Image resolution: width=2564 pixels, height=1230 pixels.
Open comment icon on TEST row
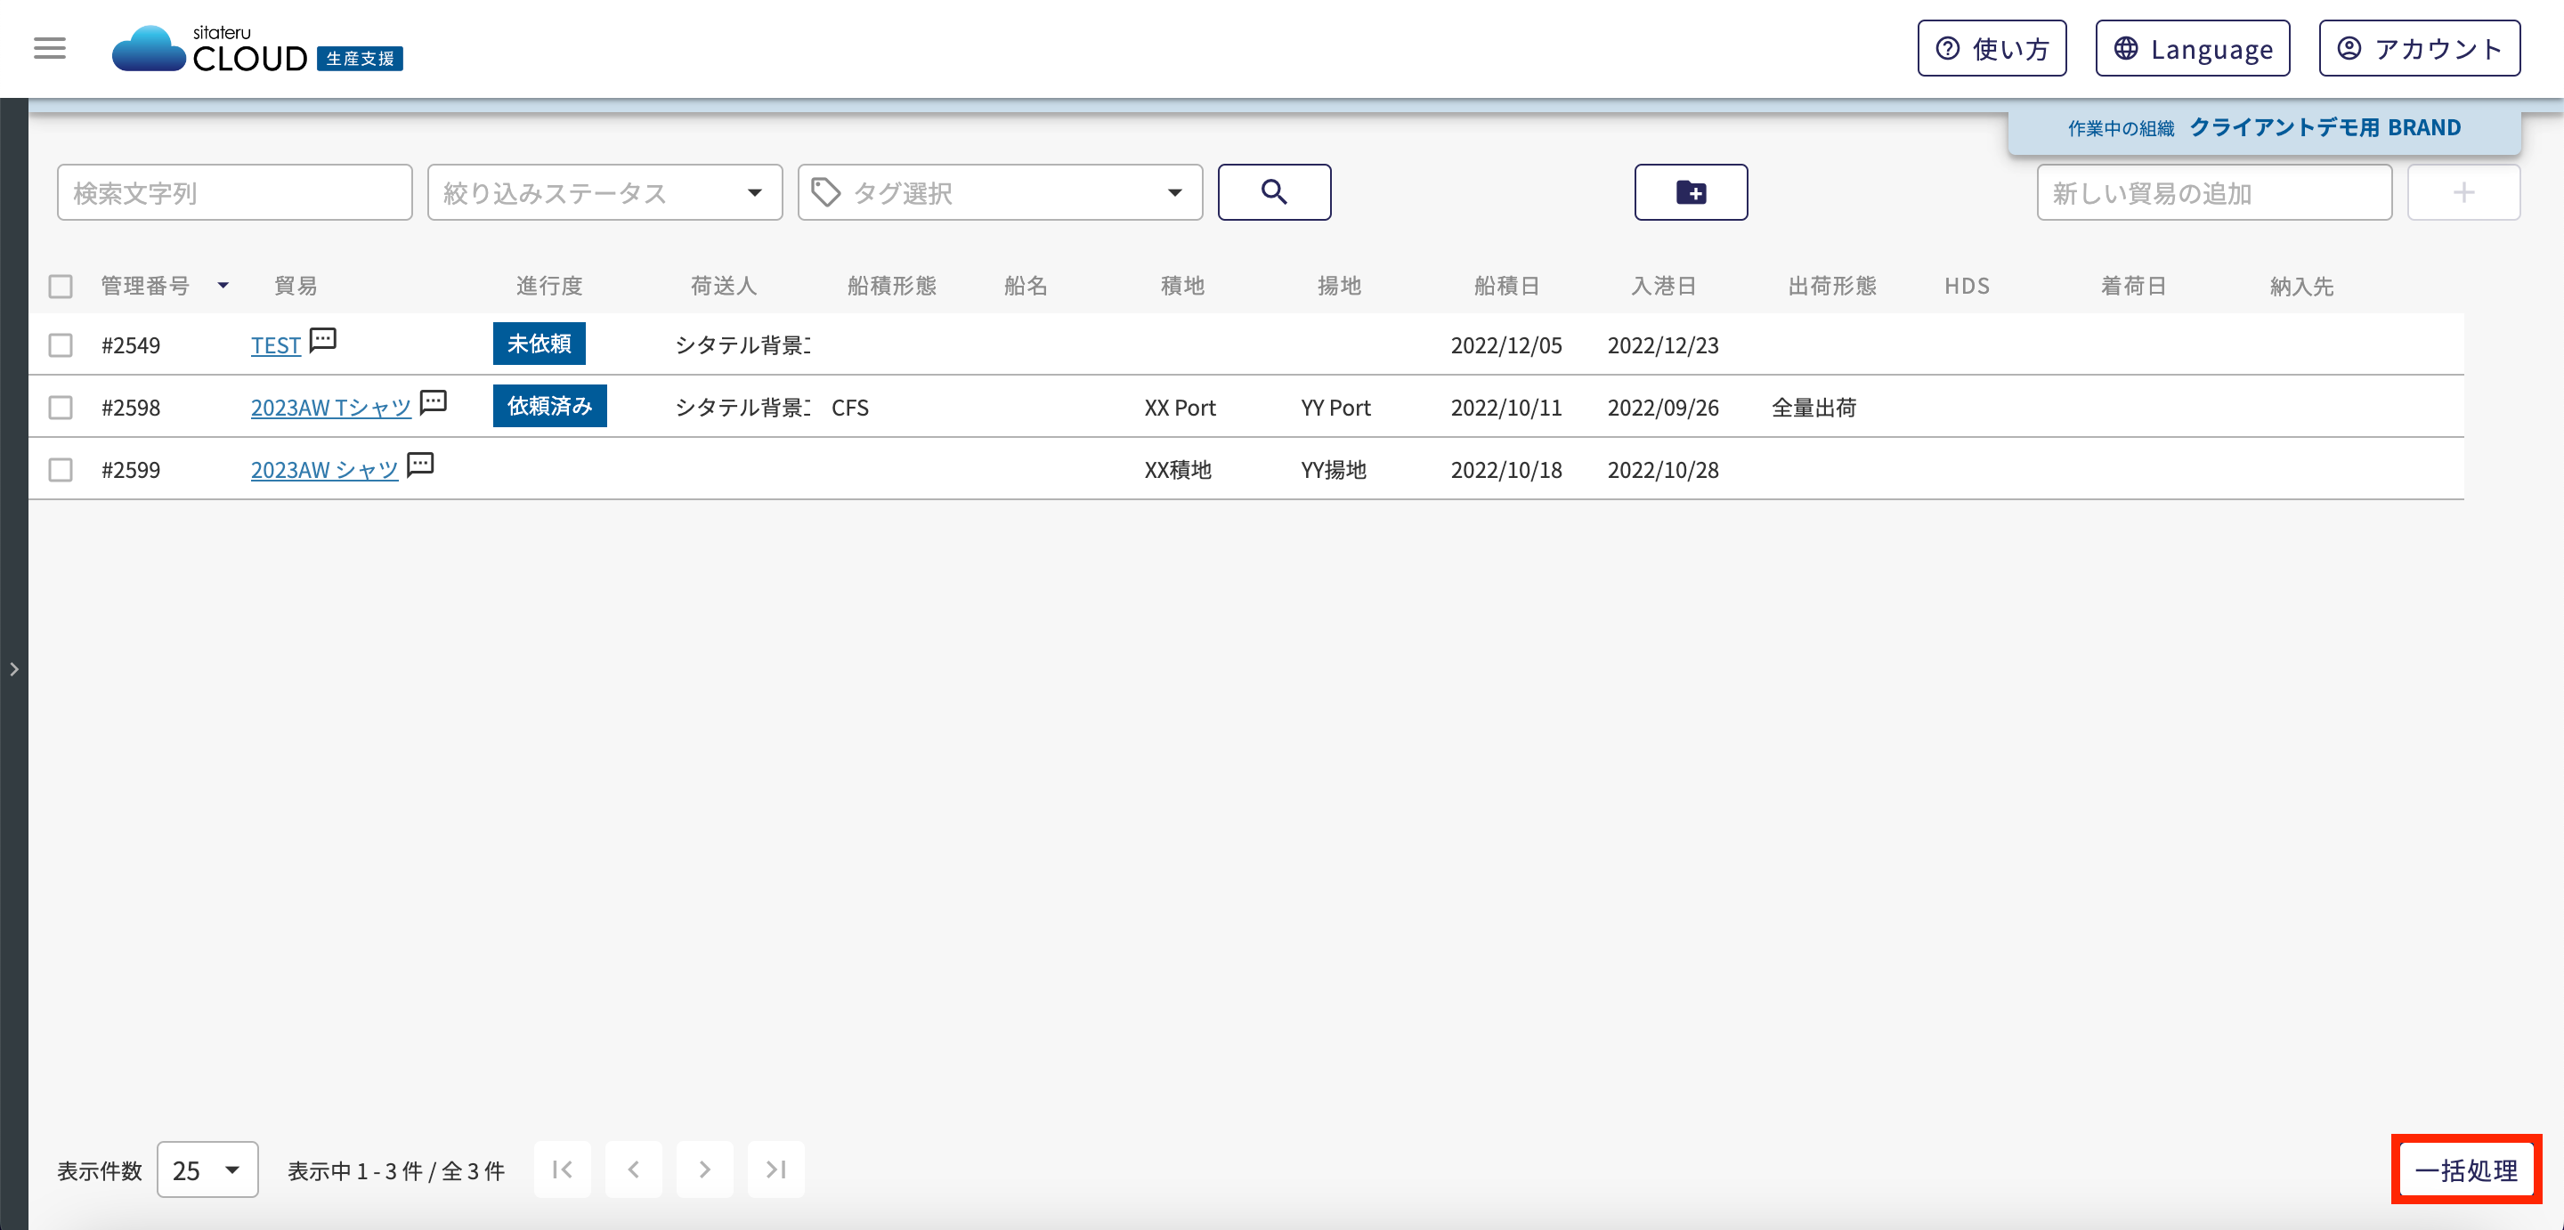(x=322, y=340)
